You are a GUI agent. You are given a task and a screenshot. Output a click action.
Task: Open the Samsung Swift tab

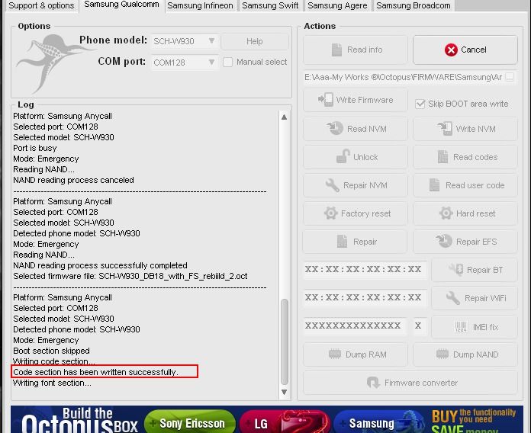click(x=270, y=6)
